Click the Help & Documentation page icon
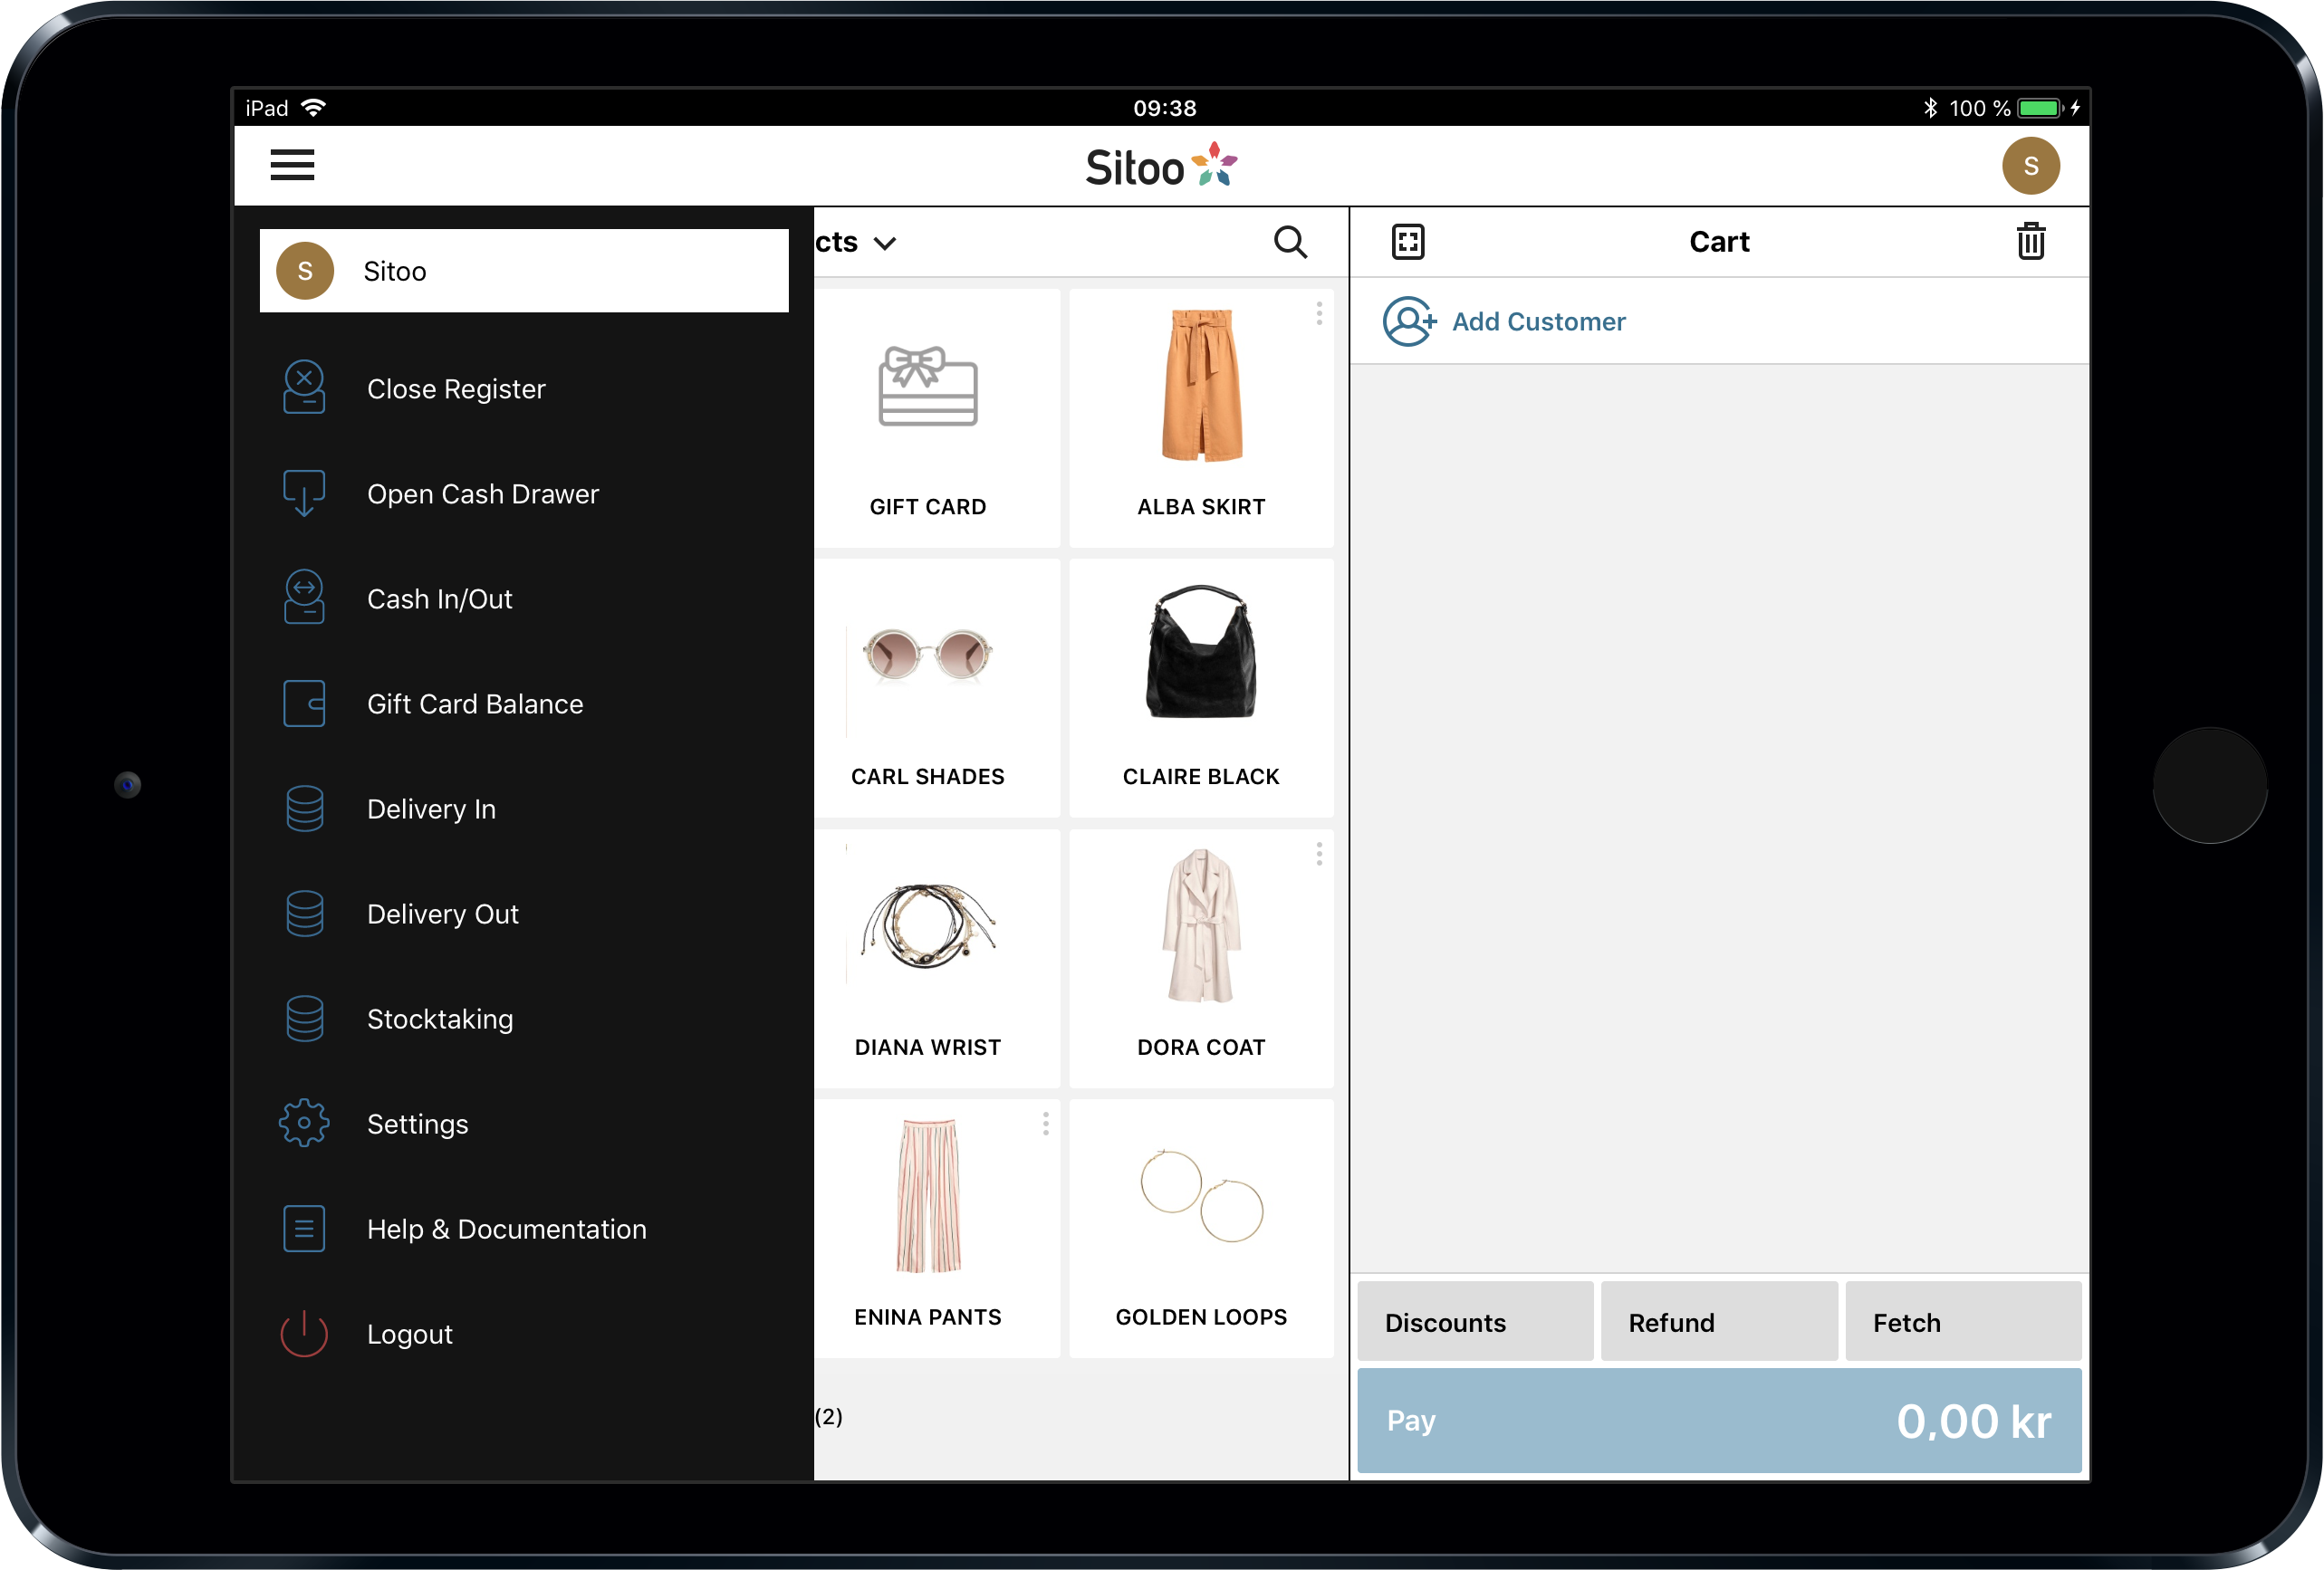2324x1570 pixels. [x=304, y=1228]
